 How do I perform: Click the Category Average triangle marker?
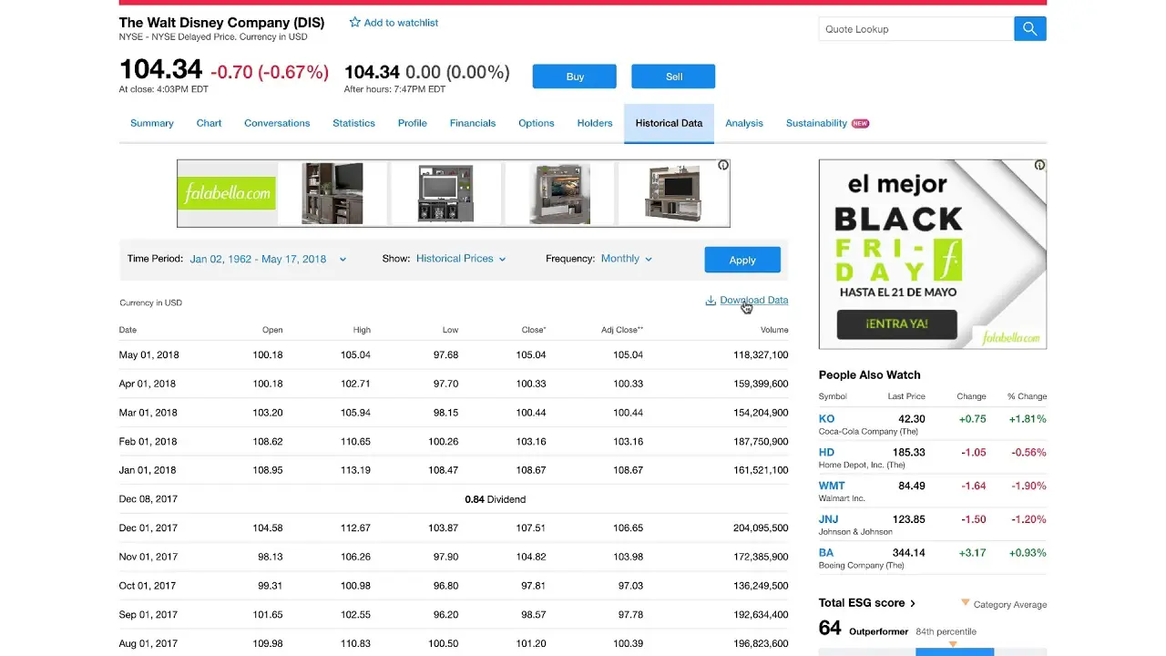[966, 603]
